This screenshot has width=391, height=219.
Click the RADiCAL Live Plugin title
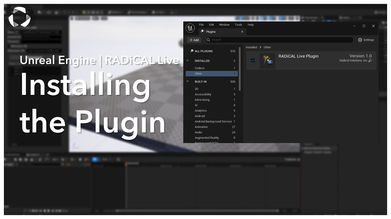298,56
